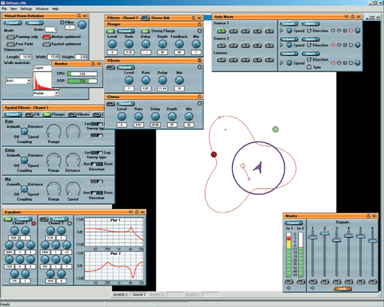Select preset slot 1 for Source 1
The height and width of the screenshot is (307, 384).
221,31
